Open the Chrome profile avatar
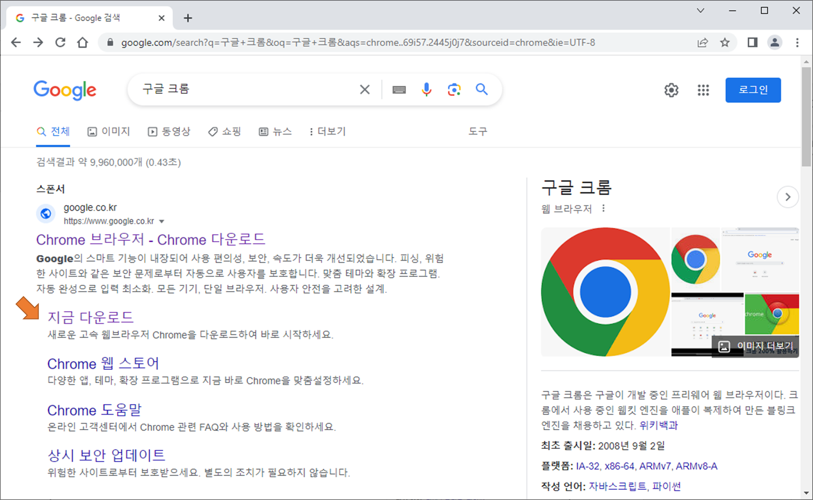The height and width of the screenshot is (500, 813). point(775,43)
